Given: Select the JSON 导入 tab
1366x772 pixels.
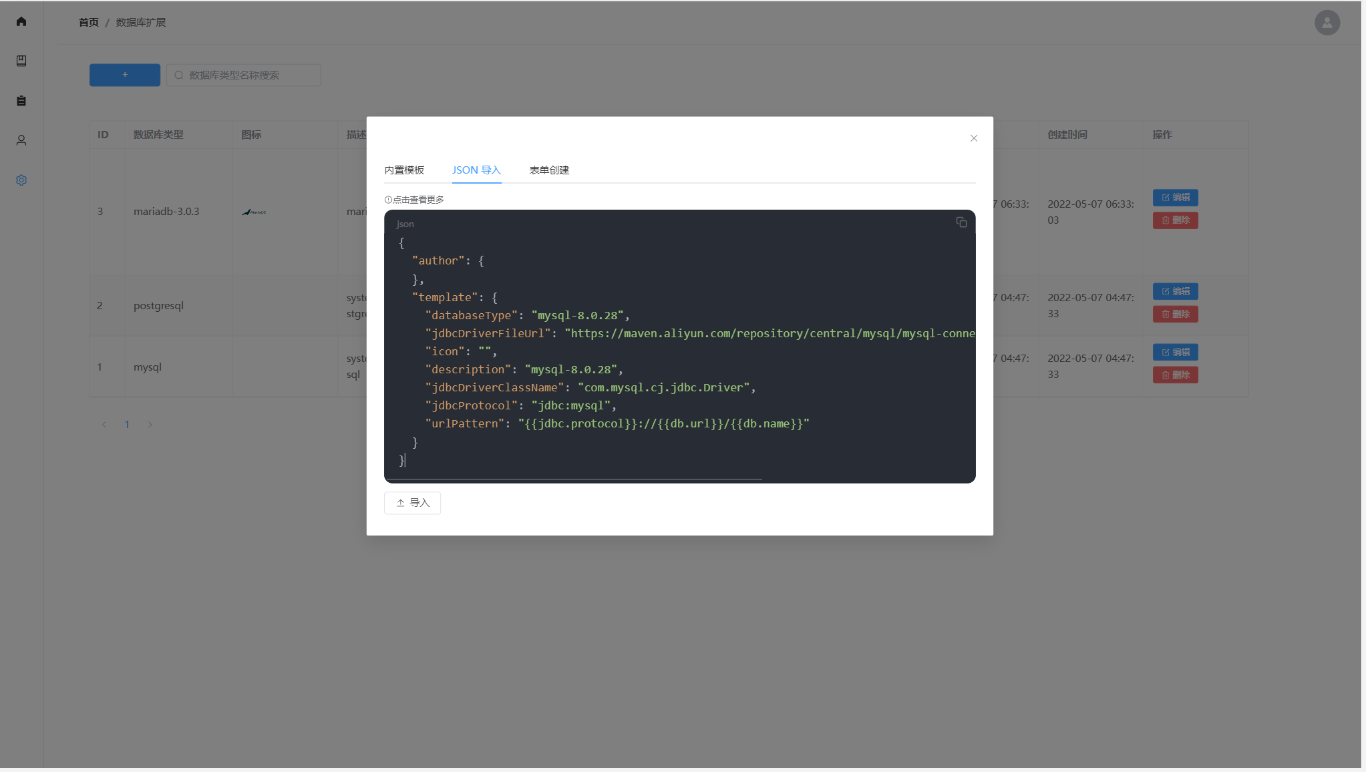Looking at the screenshot, I should tap(476, 170).
